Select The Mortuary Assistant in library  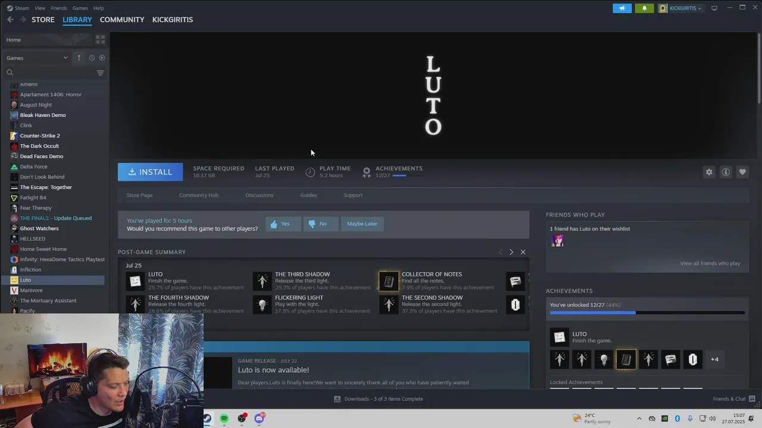click(x=48, y=301)
